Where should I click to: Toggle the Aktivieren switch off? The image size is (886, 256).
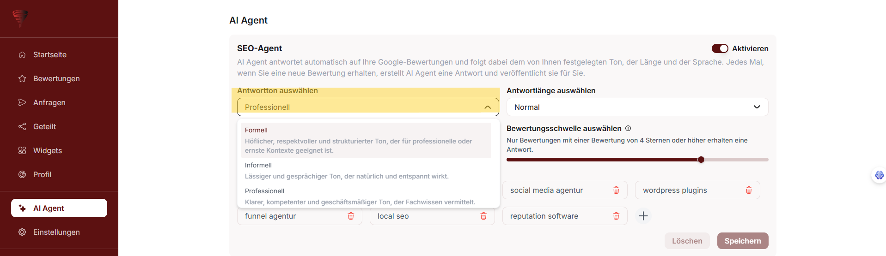click(x=720, y=48)
